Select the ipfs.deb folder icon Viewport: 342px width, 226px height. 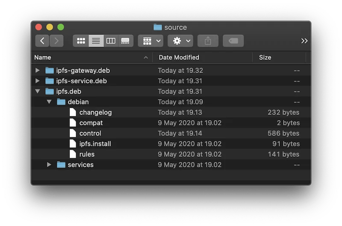[50, 91]
